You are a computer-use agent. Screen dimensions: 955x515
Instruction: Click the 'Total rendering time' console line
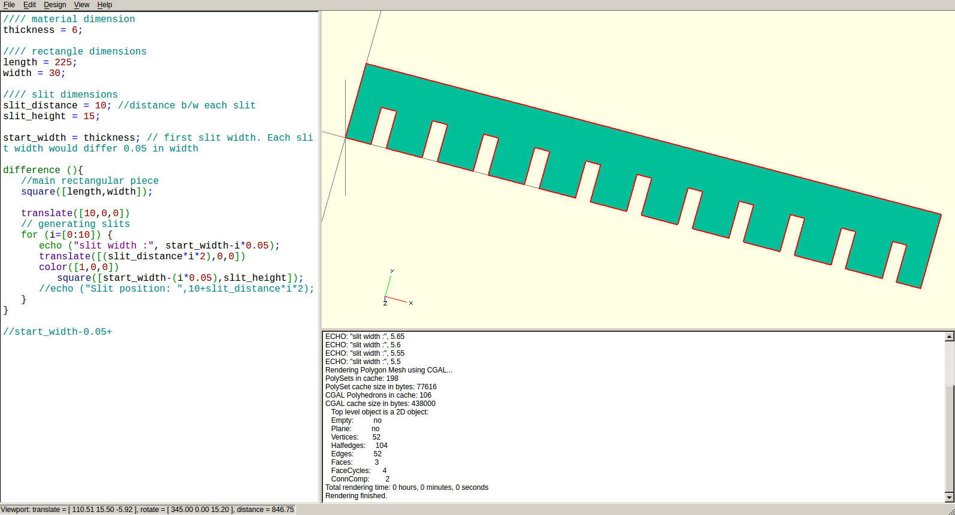(407, 487)
